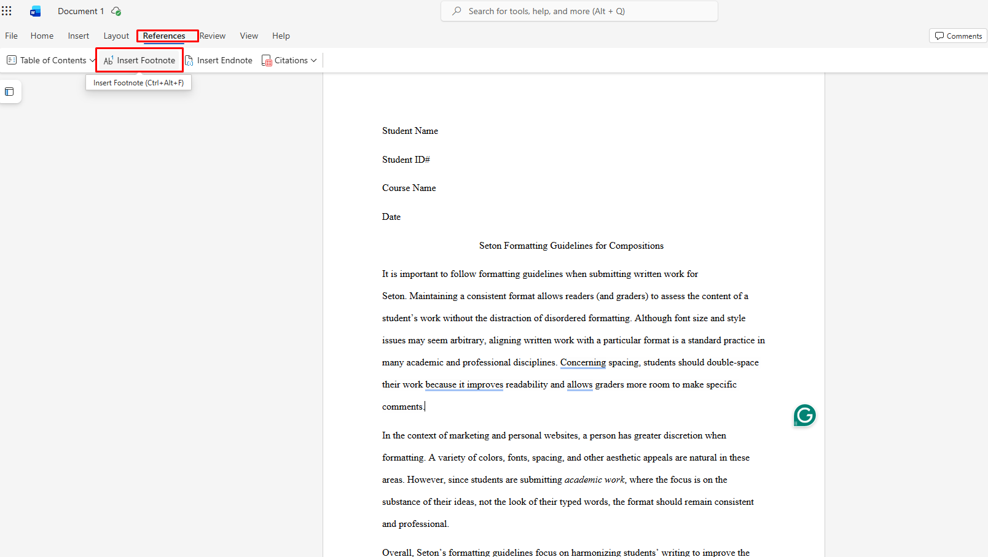Open the File menu
This screenshot has width=988, height=557.
[x=11, y=36]
